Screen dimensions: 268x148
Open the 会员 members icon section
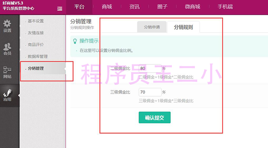pos(7,49)
